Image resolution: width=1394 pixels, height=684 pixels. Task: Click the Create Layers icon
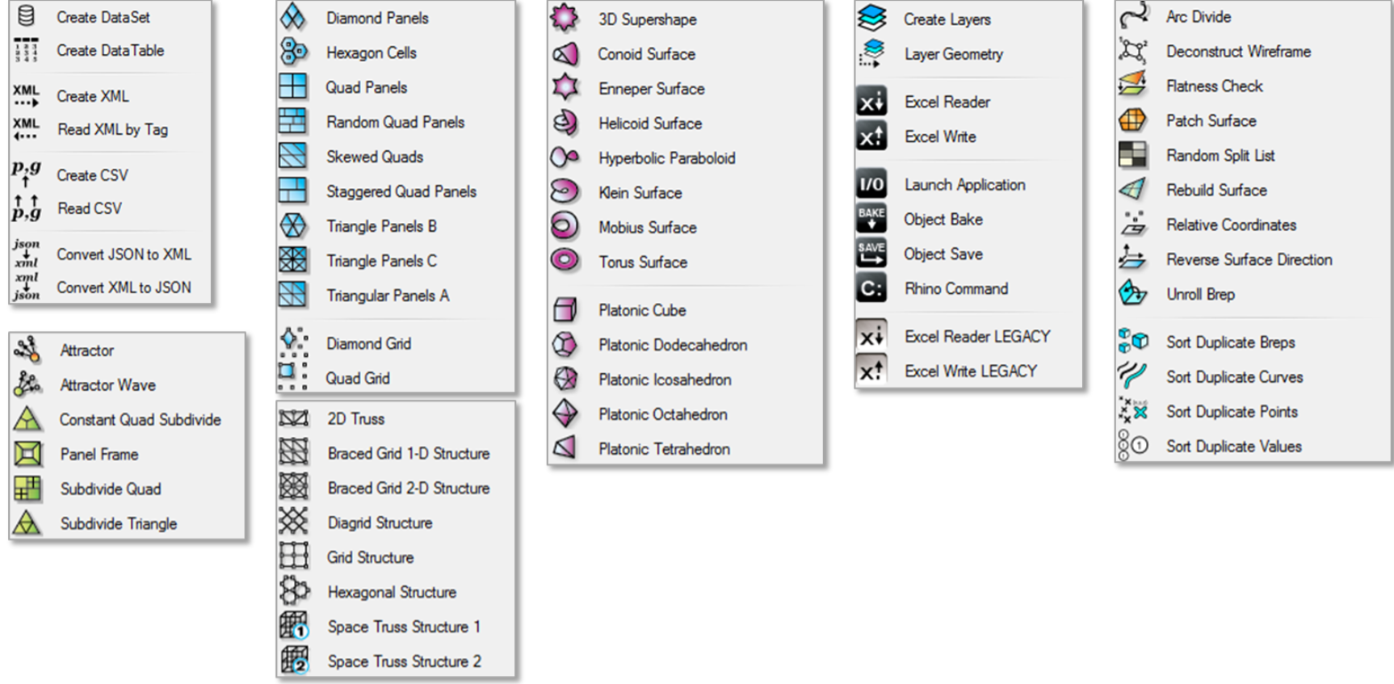[x=871, y=18]
